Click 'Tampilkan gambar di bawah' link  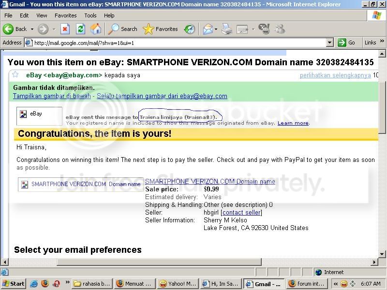coord(52,96)
